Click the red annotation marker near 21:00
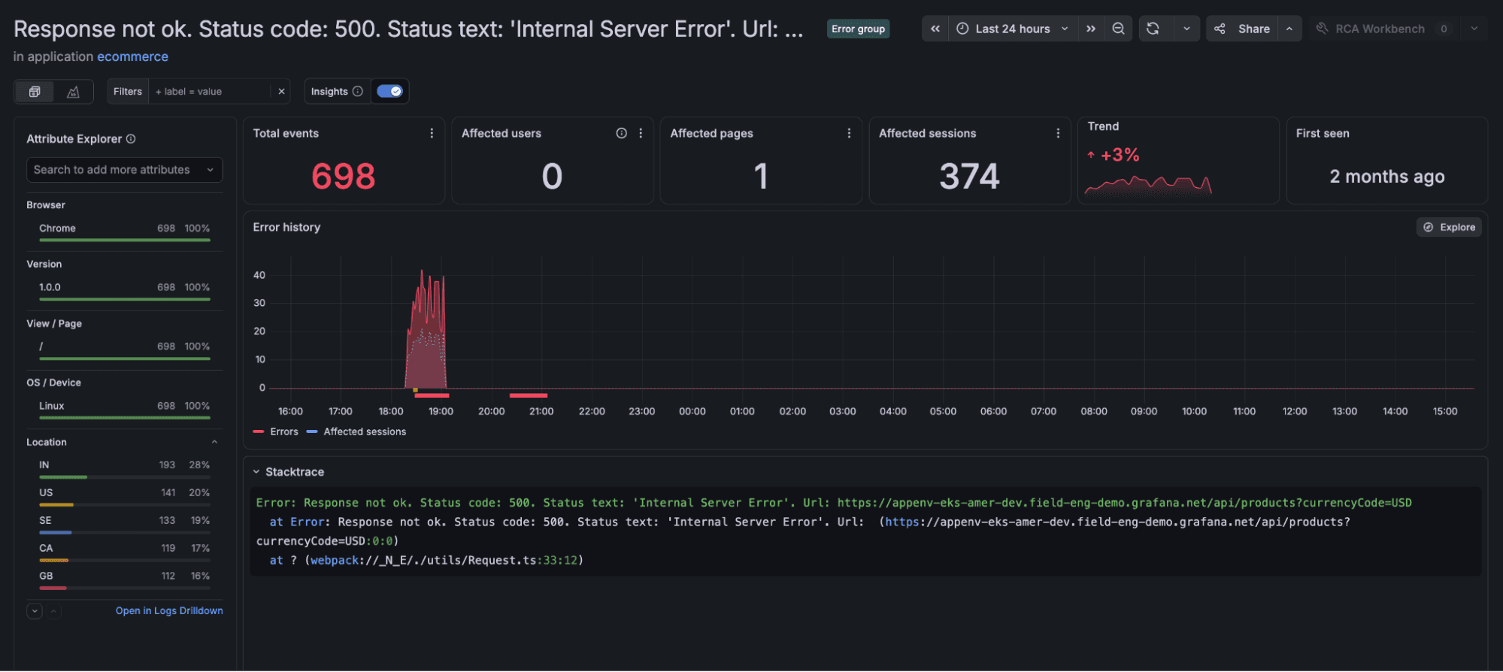Viewport: 1503px width, 672px height. point(529,395)
